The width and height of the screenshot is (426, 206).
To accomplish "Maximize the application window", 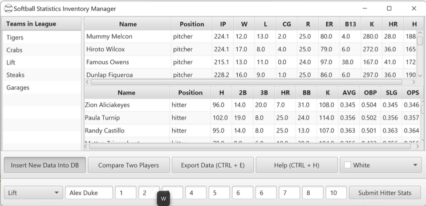I will 389,9.
